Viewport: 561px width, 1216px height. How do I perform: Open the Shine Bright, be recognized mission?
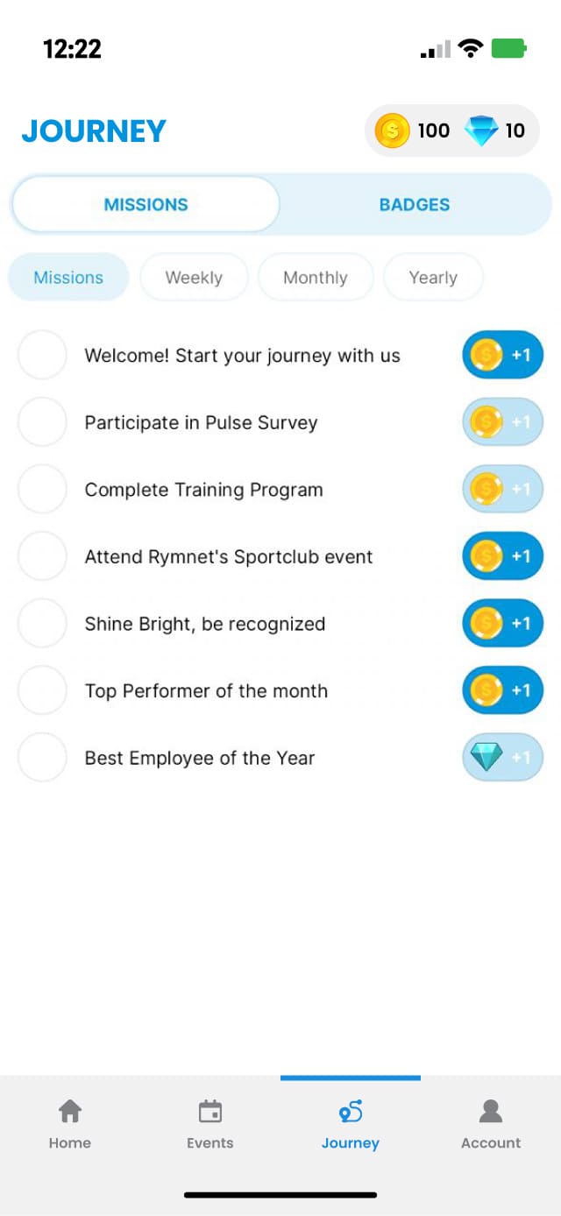[x=205, y=624]
